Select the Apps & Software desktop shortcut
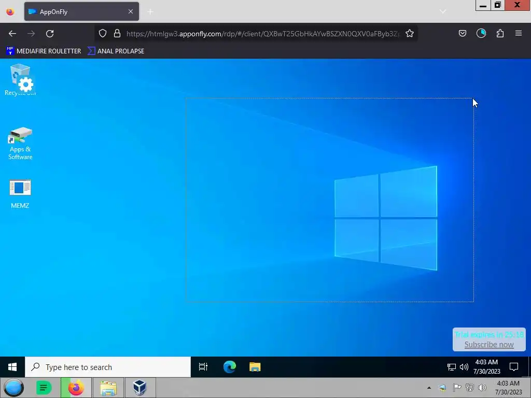Screen dimensions: 531x398 (x=20, y=144)
